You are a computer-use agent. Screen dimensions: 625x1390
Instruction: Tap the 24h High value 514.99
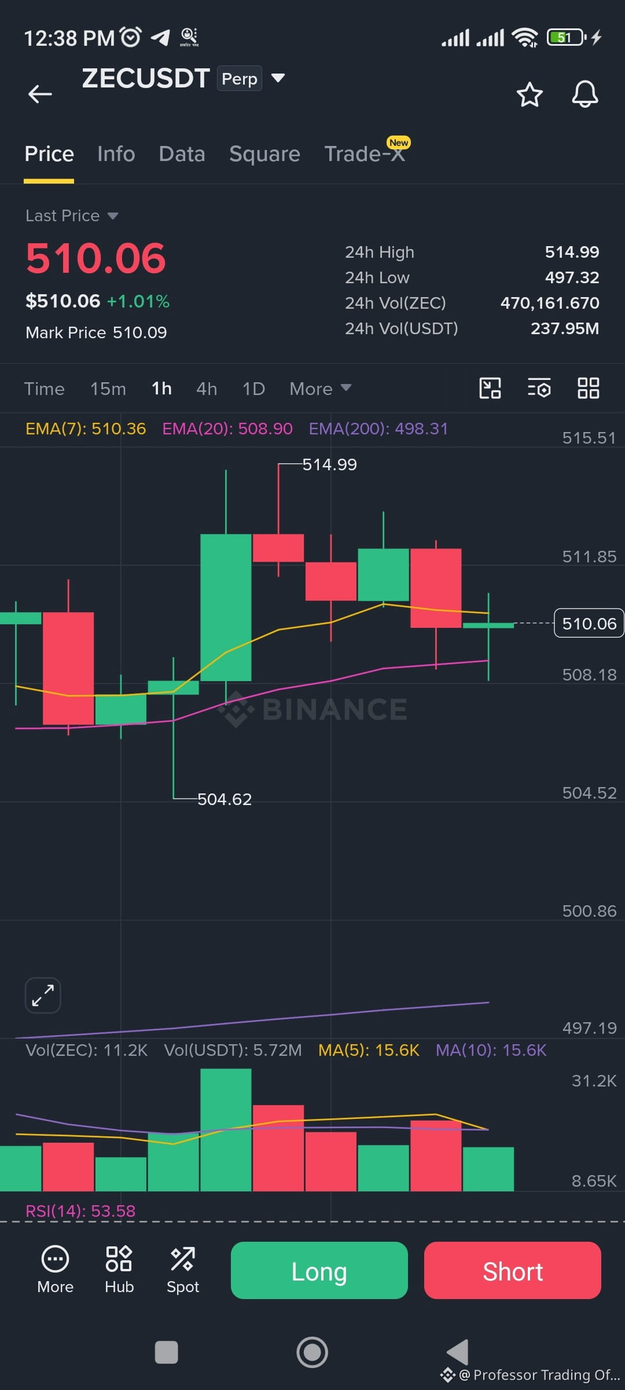[572, 252]
